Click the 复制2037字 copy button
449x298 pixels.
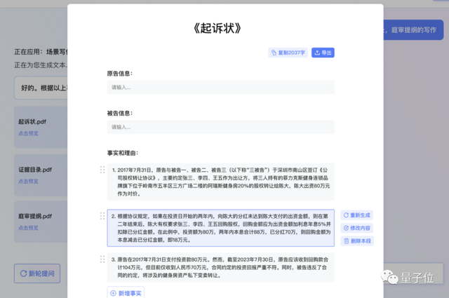[x=287, y=53]
